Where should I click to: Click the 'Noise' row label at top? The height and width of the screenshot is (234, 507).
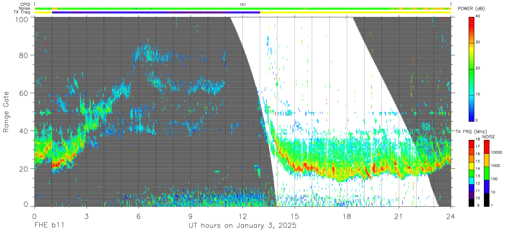pos(25,8)
